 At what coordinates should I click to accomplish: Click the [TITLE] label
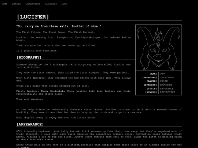click(151, 88)
